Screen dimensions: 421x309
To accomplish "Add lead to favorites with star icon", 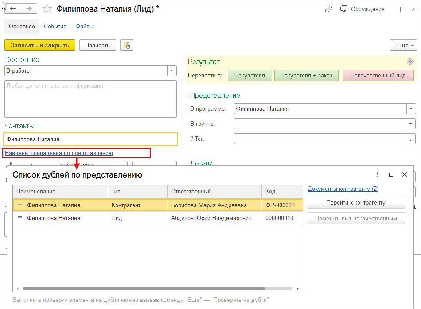I will point(47,9).
